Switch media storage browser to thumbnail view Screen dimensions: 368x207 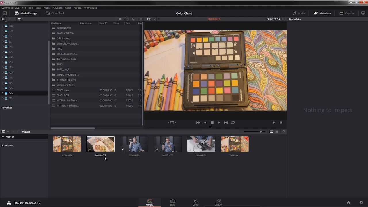(121, 19)
